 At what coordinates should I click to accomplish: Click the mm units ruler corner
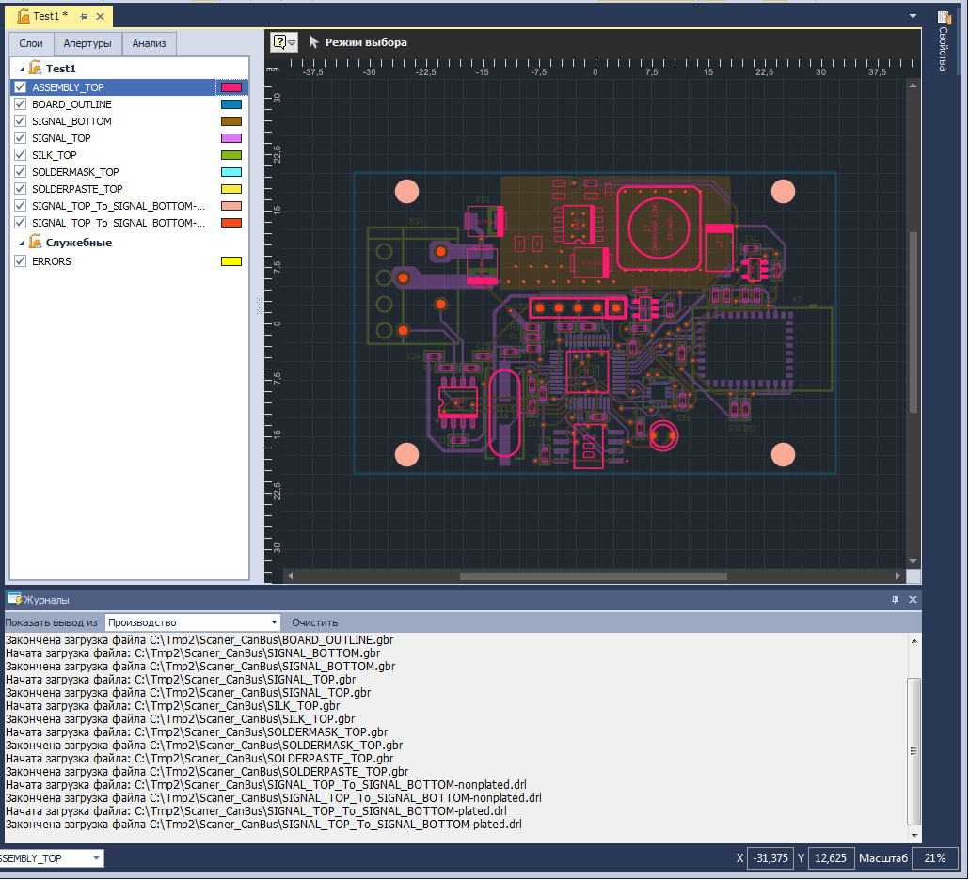273,70
